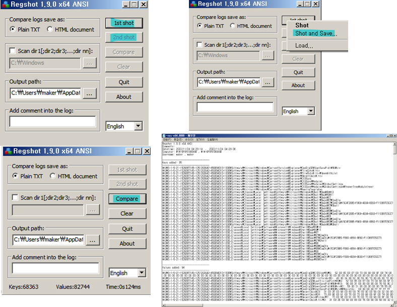Tick Scan dir checkbox in window showing Keys:68363
This screenshot has width=397, height=307.
(x=15, y=197)
